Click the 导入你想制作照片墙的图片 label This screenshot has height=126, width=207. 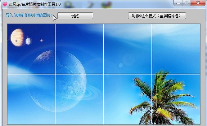(29, 15)
